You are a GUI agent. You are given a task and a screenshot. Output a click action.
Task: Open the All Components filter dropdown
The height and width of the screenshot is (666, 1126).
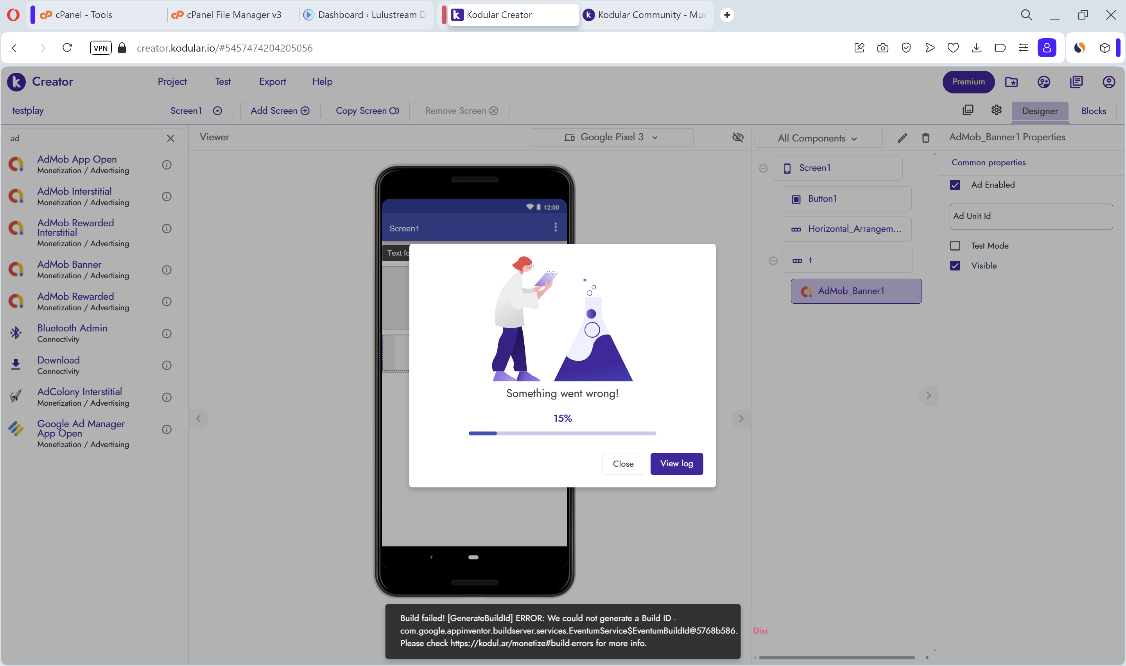(x=819, y=138)
